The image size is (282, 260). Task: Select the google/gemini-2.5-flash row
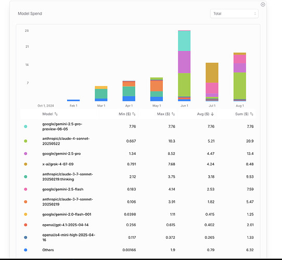(x=138, y=189)
